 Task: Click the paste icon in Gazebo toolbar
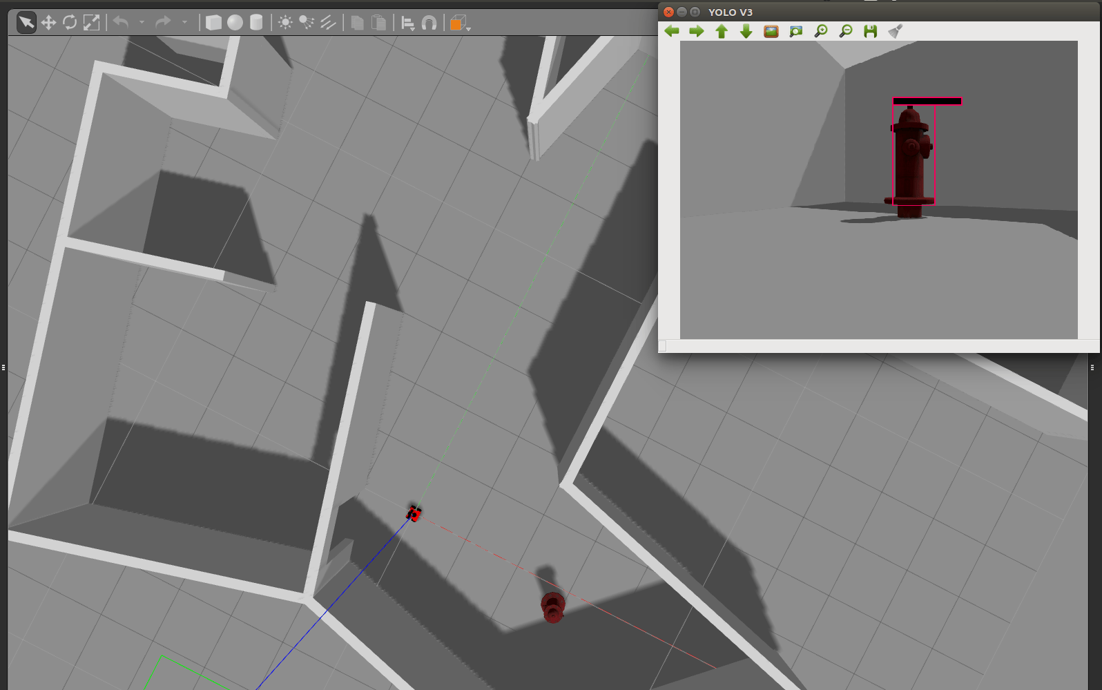point(378,23)
